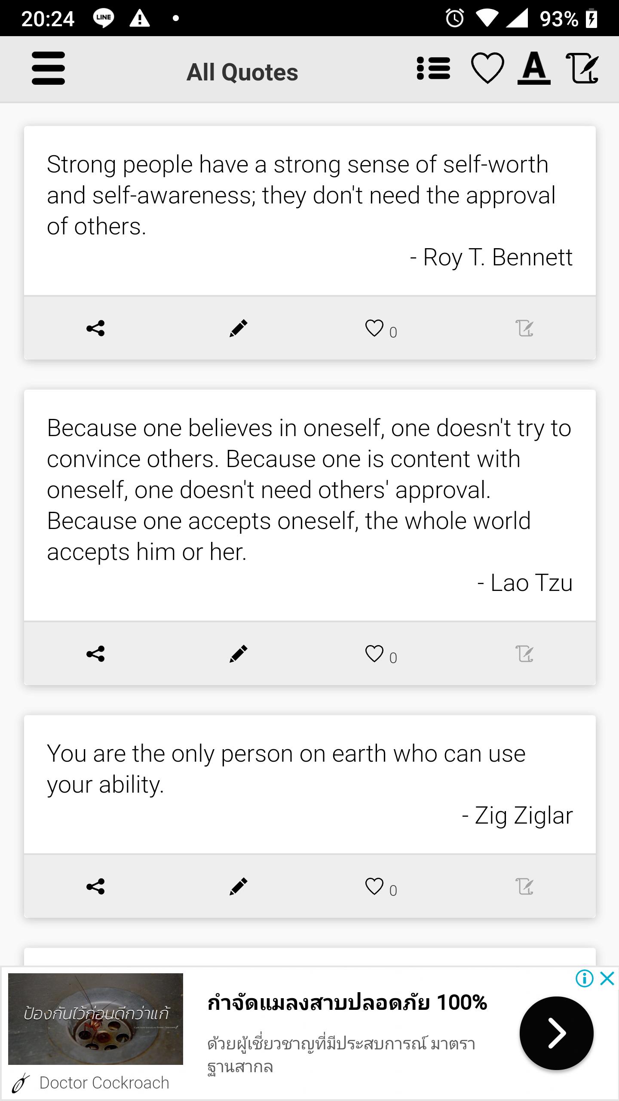Share the Roy T. Bennett quote

click(x=95, y=328)
